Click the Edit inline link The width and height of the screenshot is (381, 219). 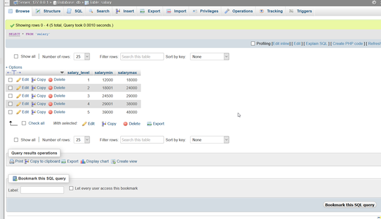coord(281,44)
